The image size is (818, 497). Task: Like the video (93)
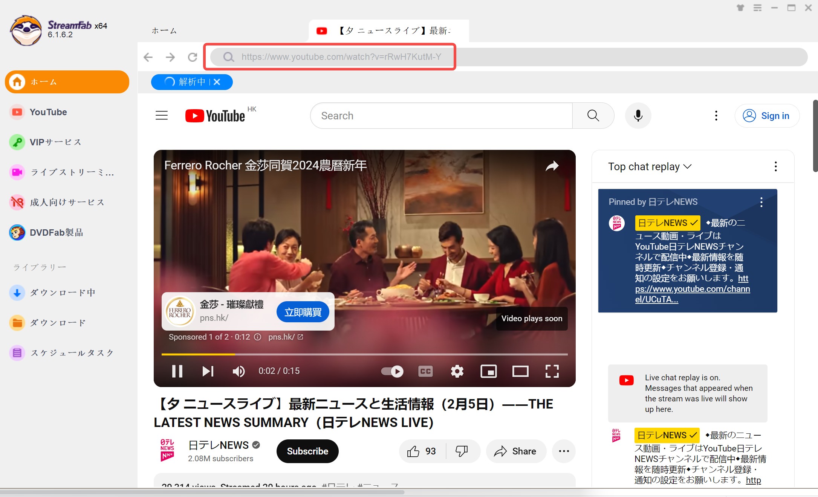pos(422,451)
